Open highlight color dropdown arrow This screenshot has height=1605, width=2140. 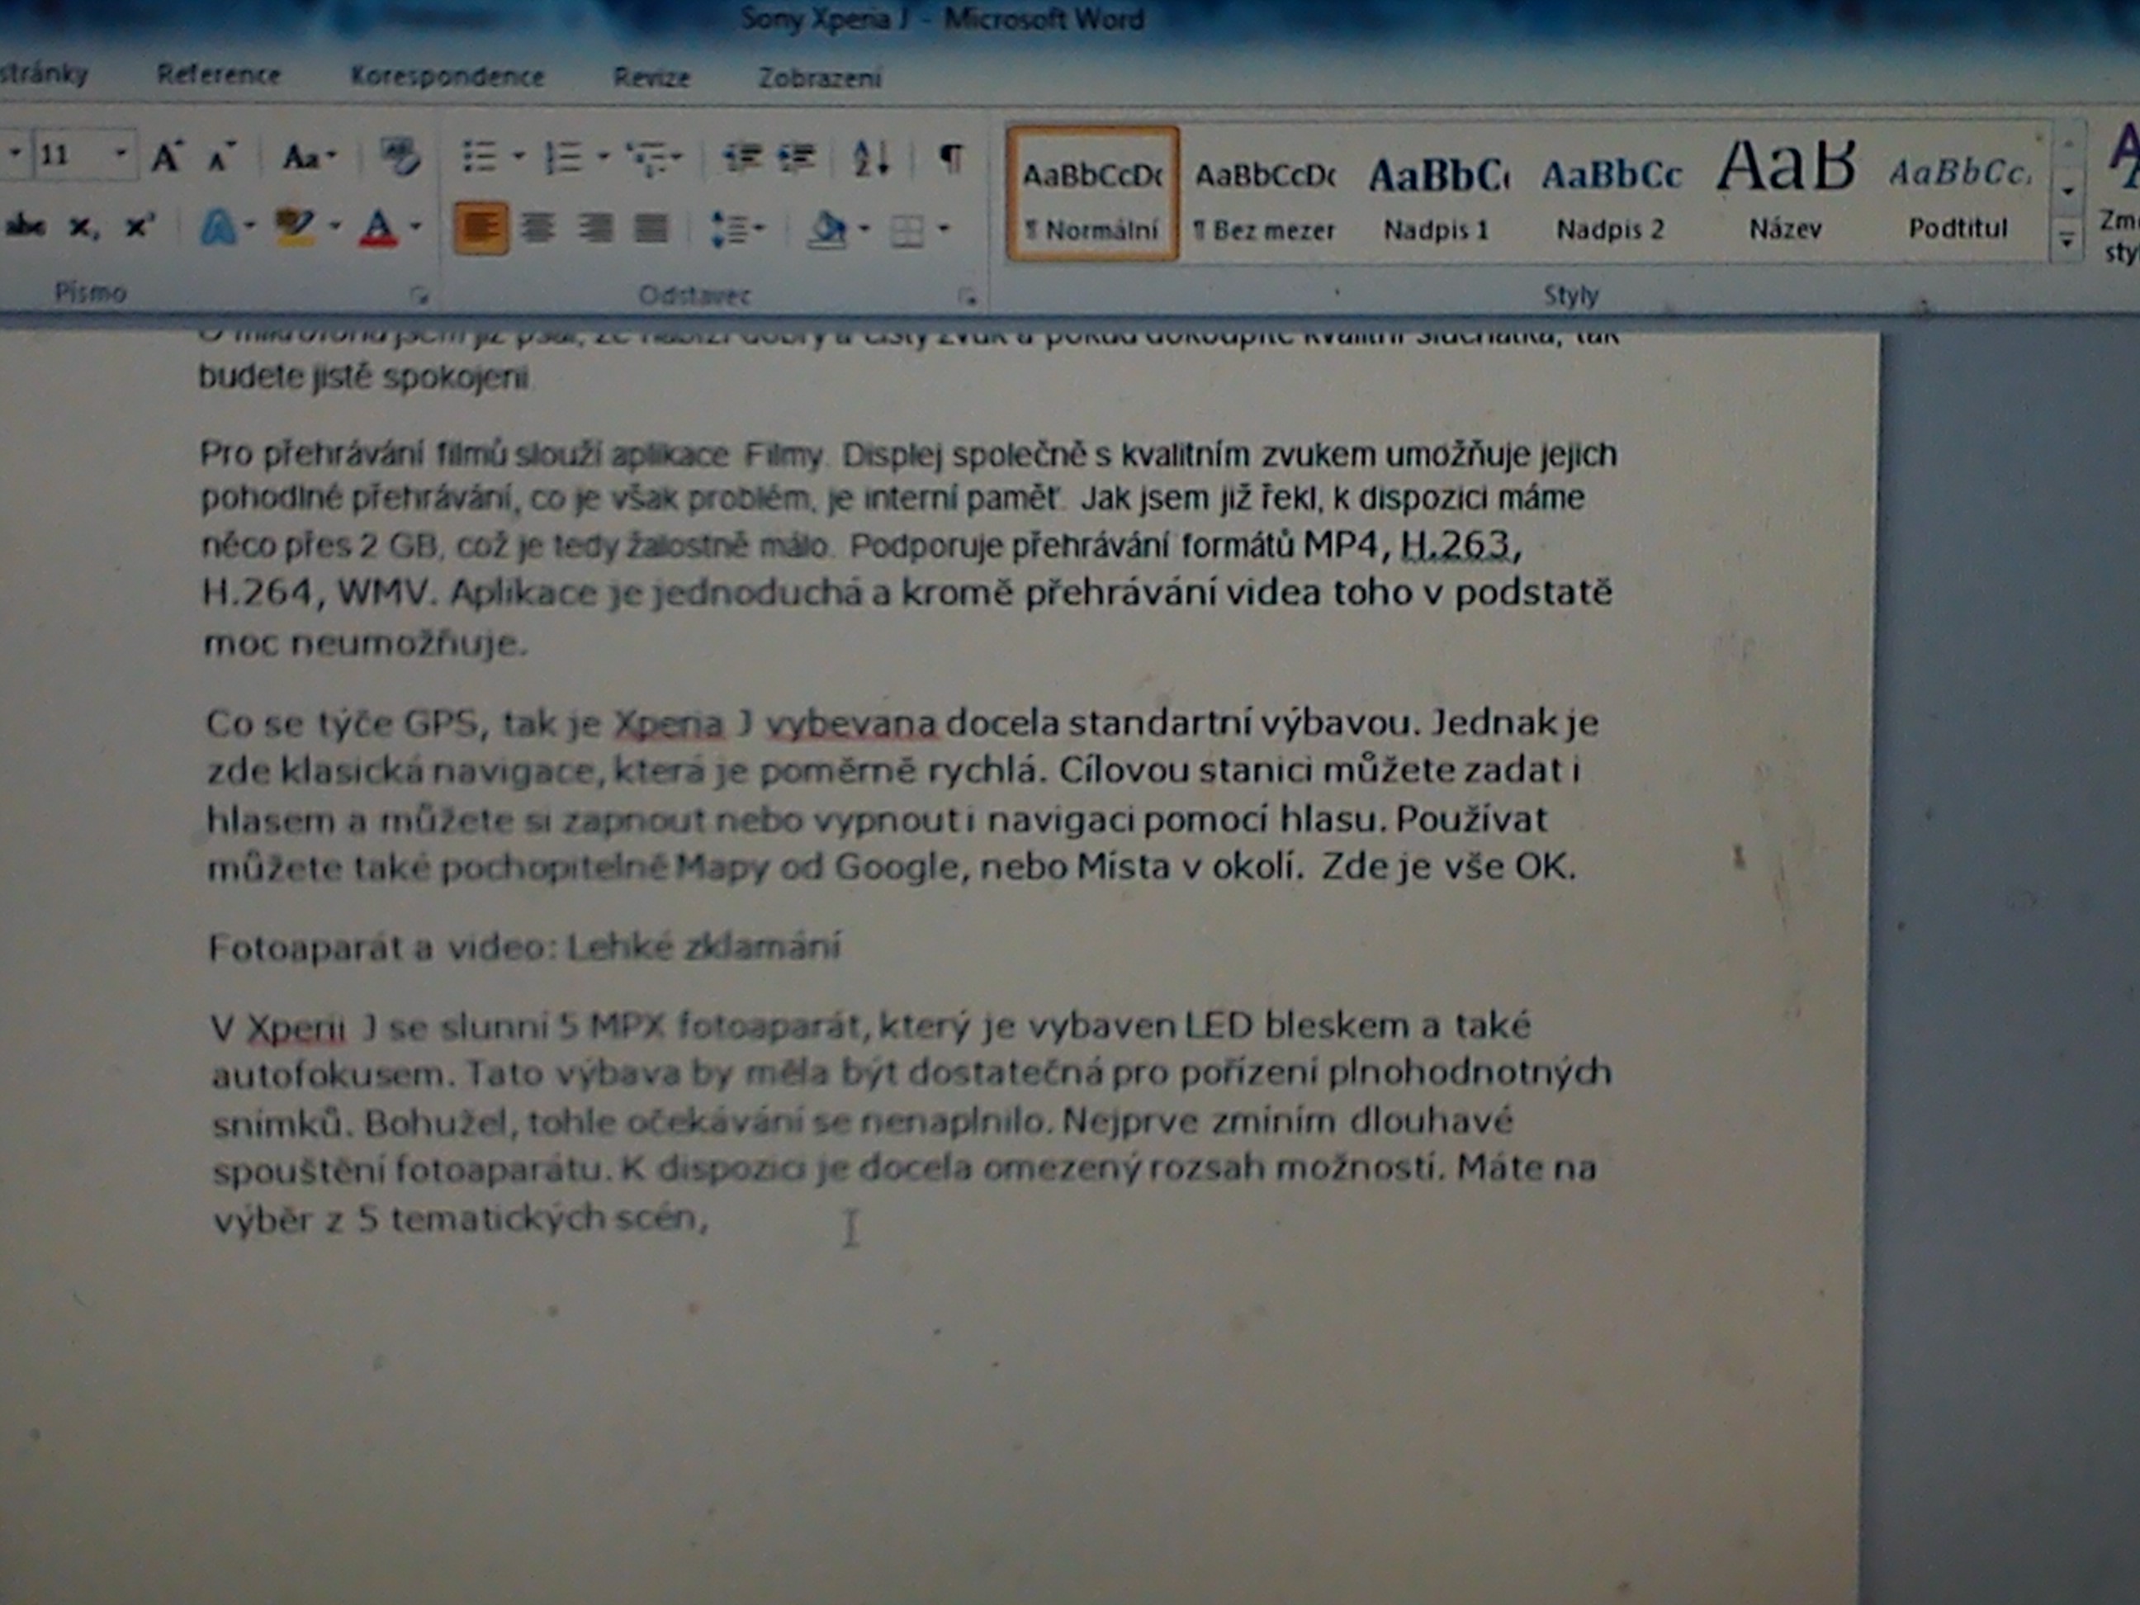tap(334, 226)
